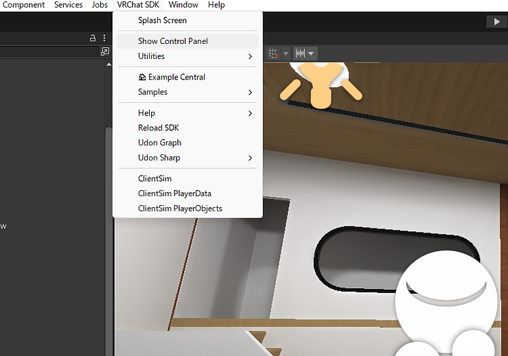Open the Services menu
The image size is (508, 356).
pyautogui.click(x=68, y=5)
